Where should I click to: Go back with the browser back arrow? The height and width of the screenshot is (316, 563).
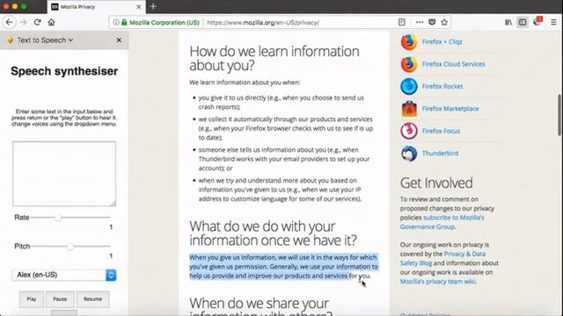pos(10,22)
